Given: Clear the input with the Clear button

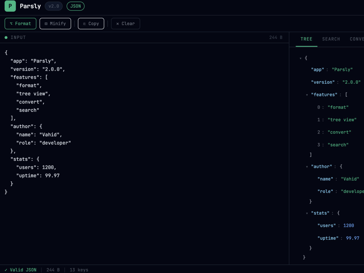Looking at the screenshot, I should coord(125,24).
